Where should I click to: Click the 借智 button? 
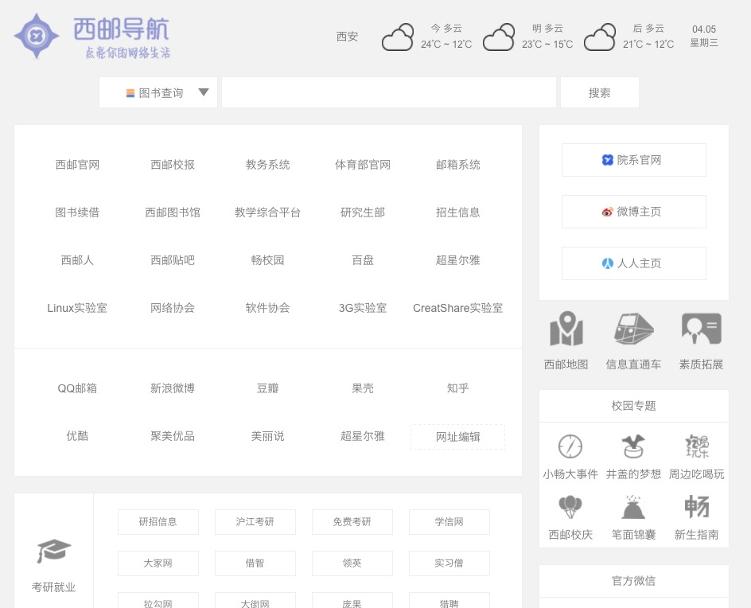(255, 563)
